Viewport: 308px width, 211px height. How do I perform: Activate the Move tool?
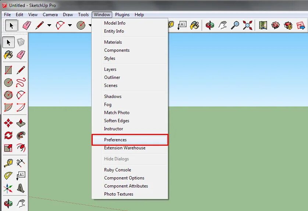pyautogui.click(x=8, y=123)
